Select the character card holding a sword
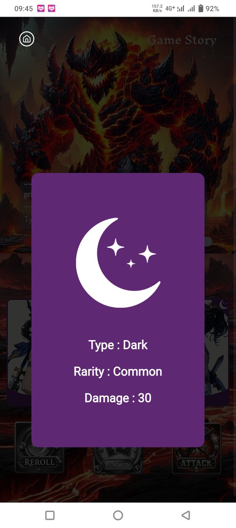The image size is (236, 528). point(217,352)
